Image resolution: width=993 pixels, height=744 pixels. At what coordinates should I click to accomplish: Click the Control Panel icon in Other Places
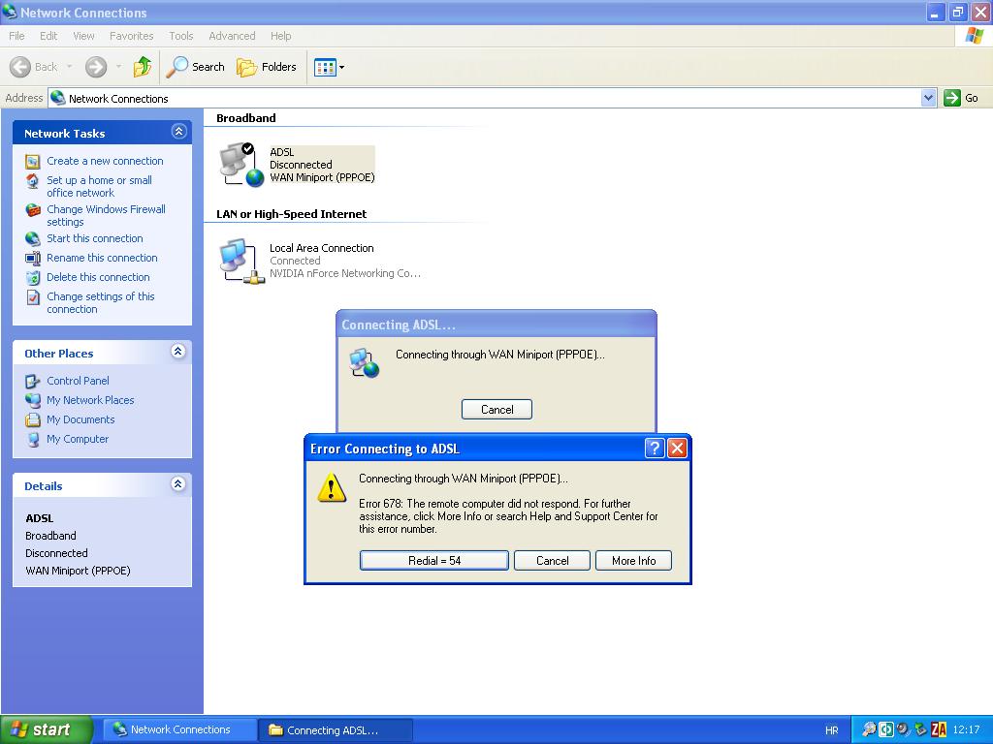pos(33,382)
